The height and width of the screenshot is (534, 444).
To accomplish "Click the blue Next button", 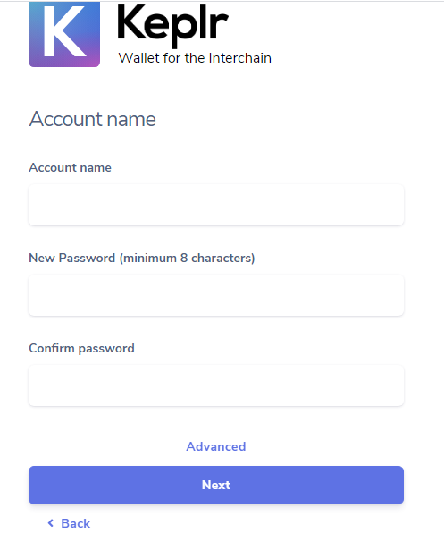I will point(216,485).
